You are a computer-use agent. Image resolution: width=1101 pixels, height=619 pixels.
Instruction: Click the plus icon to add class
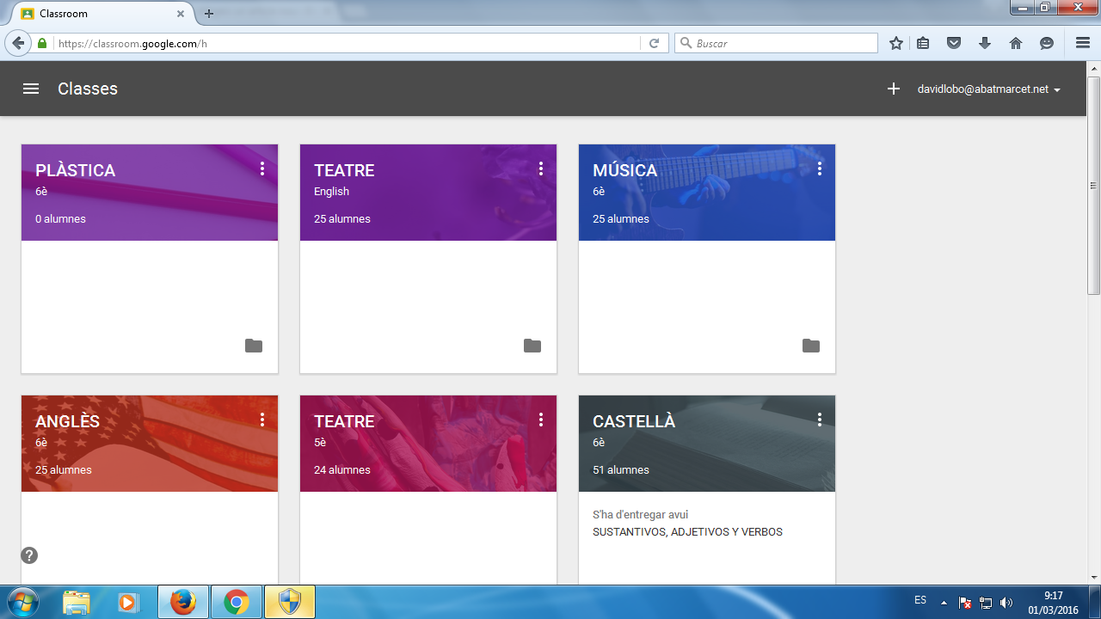tap(894, 89)
